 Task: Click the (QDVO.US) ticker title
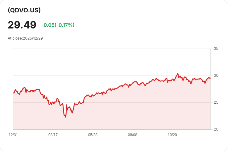pos(24,10)
